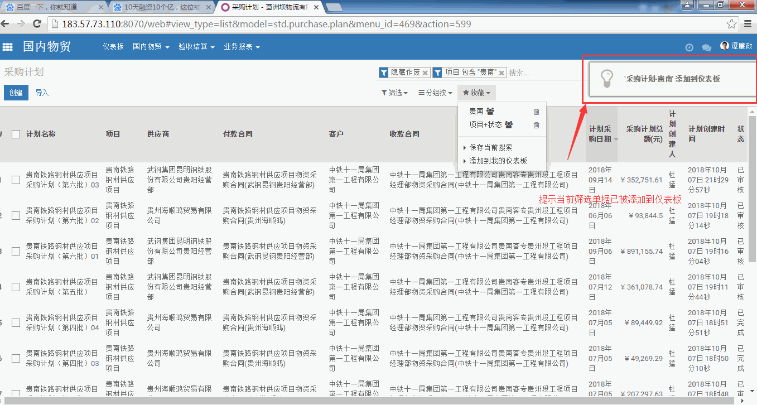This screenshot has width=757, height=405.
Task: Open the activities clock icon
Action: coord(689,47)
